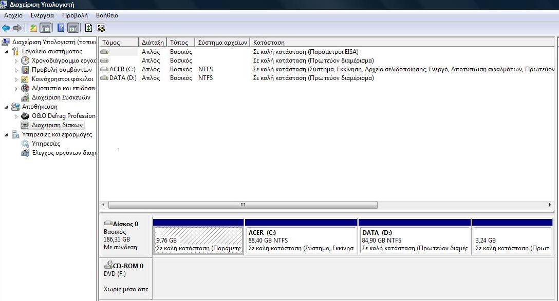Screen dimensions: 559x301
Task: Select the ACER (C:) volume row
Action: click(327, 69)
